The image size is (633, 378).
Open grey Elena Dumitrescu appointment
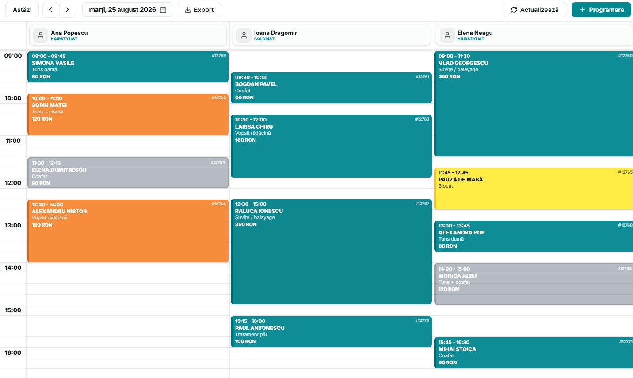click(x=128, y=173)
